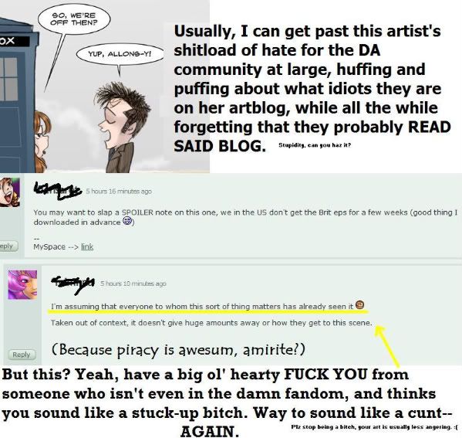Click the '5 hours 10 minutes ago' timestamp
The image size is (462, 438).
point(133,284)
